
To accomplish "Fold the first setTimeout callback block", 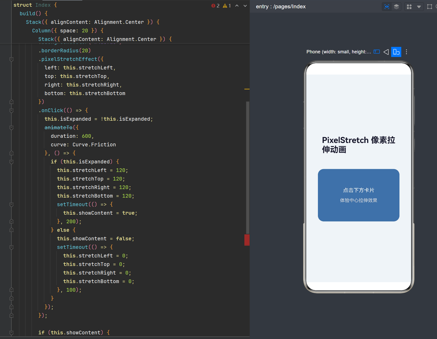I will pos(11,205).
